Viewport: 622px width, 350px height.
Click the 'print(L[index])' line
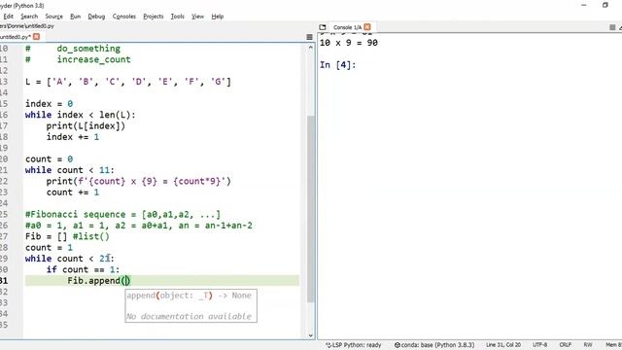click(x=86, y=126)
